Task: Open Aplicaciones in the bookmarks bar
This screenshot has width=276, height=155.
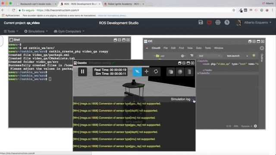Action: pos(11,15)
